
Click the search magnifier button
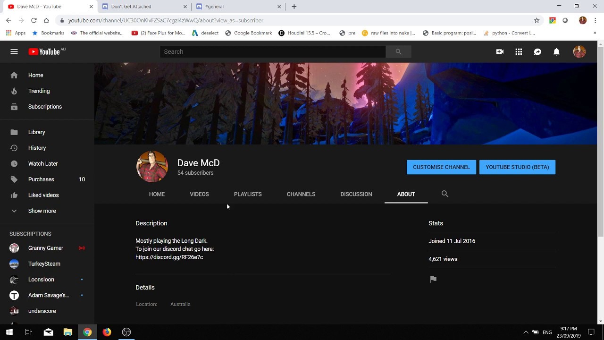(x=399, y=52)
